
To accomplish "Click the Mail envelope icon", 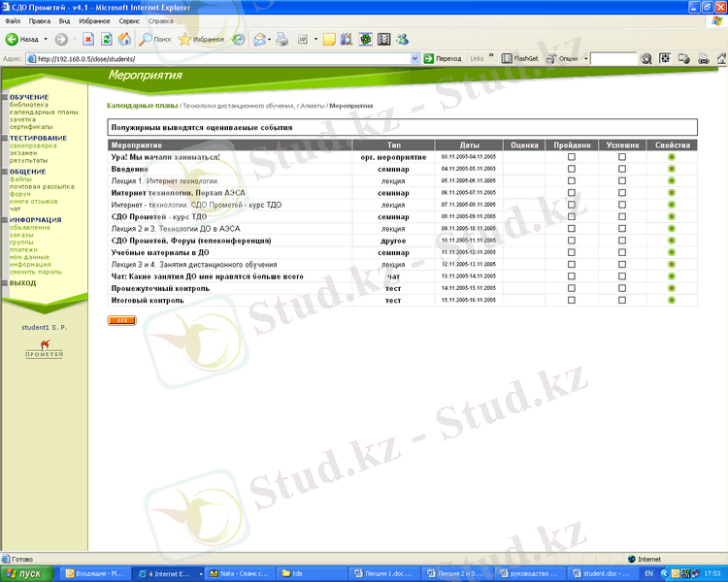I will (260, 40).
